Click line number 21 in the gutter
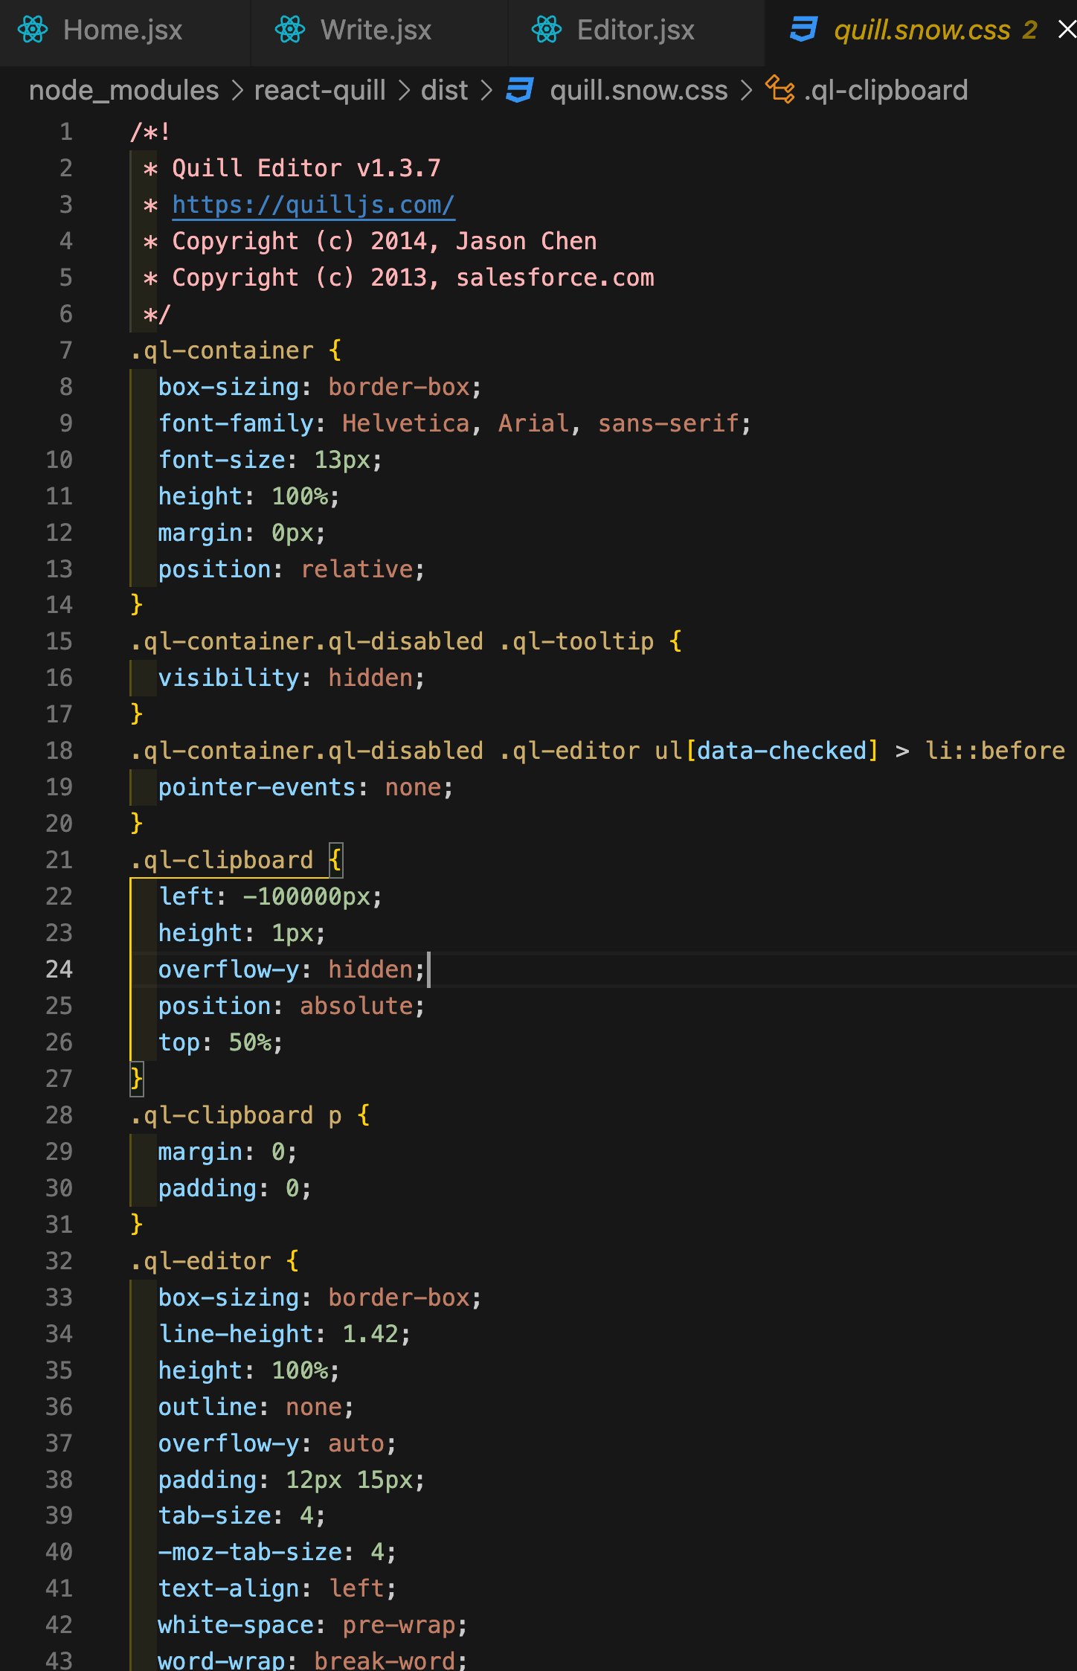The height and width of the screenshot is (1671, 1077). click(x=60, y=860)
